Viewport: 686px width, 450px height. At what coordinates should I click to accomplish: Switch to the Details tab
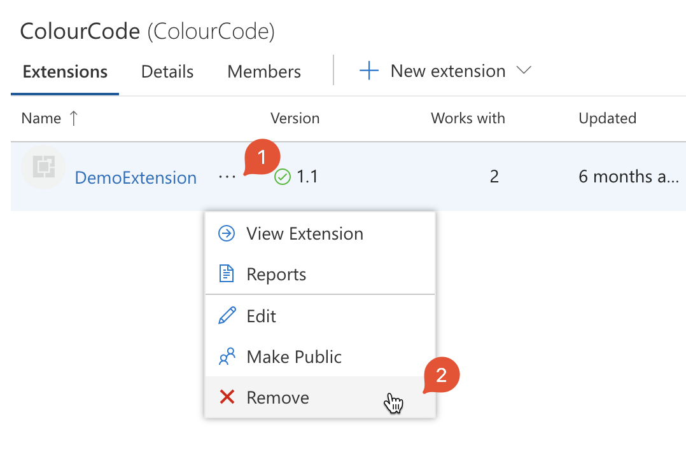[x=167, y=71]
